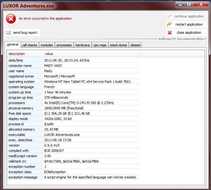Open the disasm tab

pyautogui.click(x=135, y=45)
